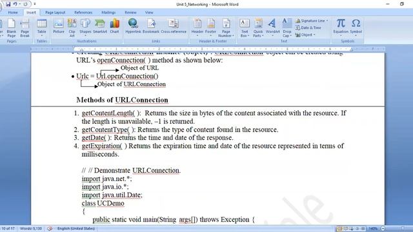Open the Page Layout tab
Image resolution: width=413 pixels, height=232 pixels.
(x=55, y=12)
